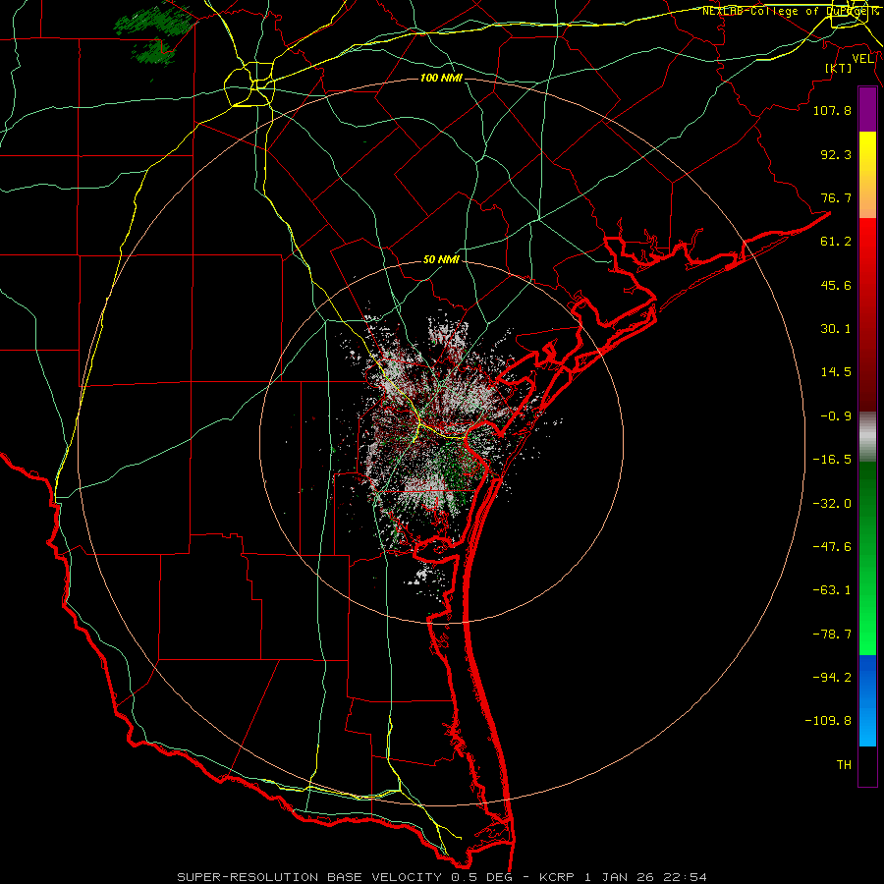Click the -16.5 value on velocity scale
884x884 pixels.
pos(832,460)
